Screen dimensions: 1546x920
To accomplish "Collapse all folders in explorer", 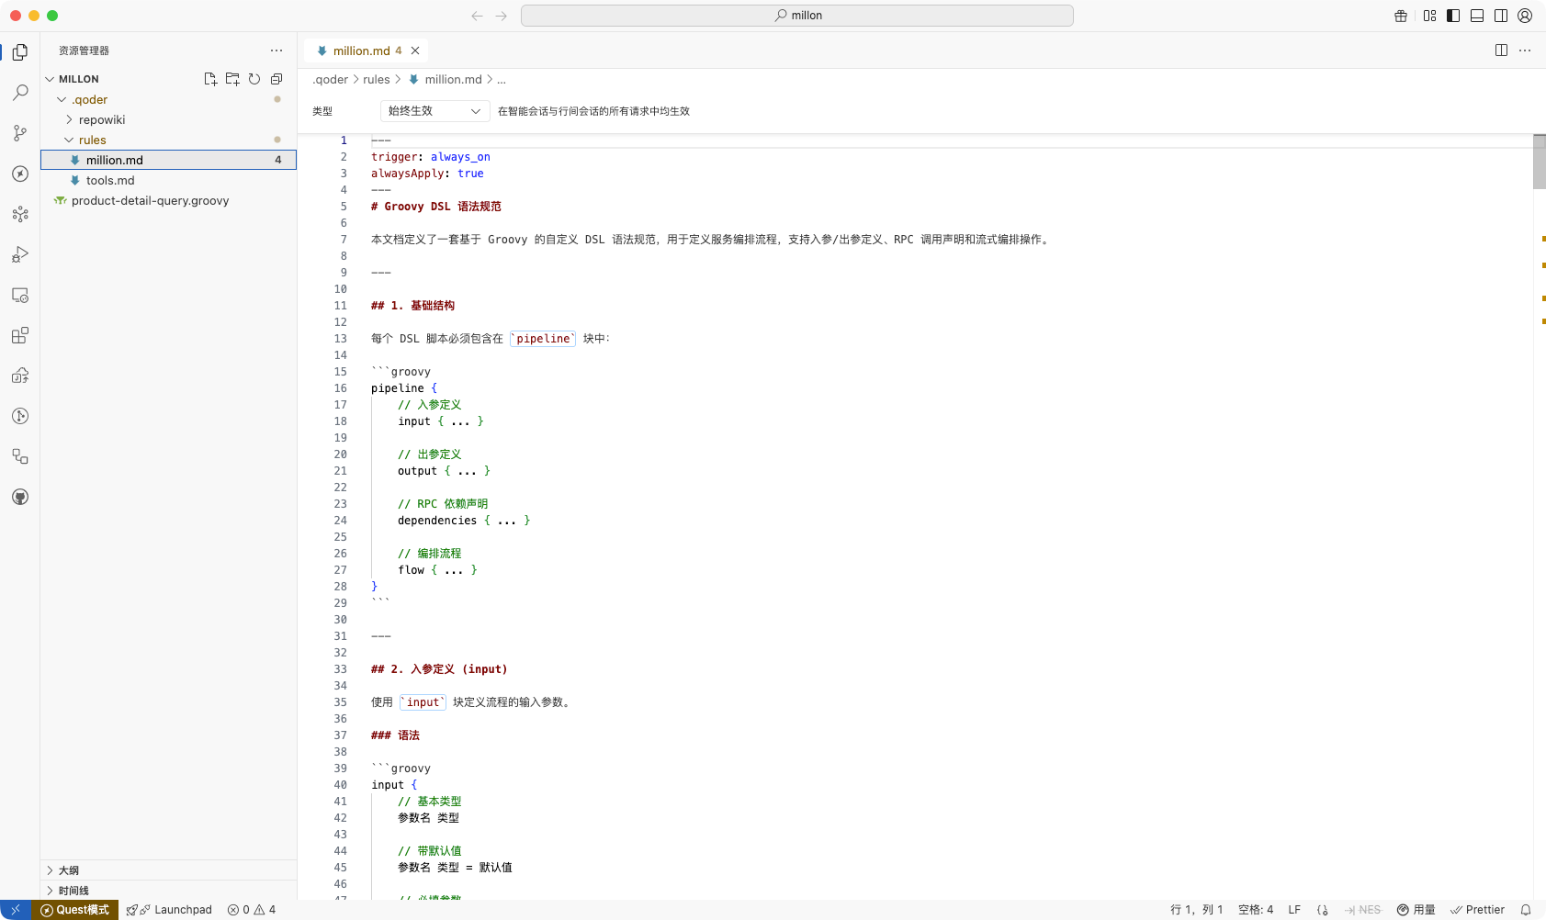I will coord(276,79).
